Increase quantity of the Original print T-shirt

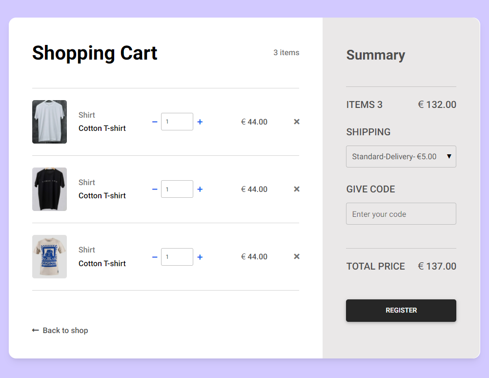pos(200,256)
